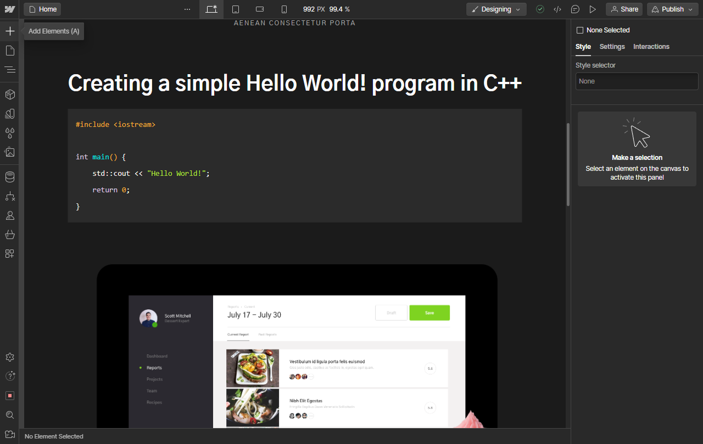Start preview with the play icon
The width and height of the screenshot is (703, 444).
593,9
